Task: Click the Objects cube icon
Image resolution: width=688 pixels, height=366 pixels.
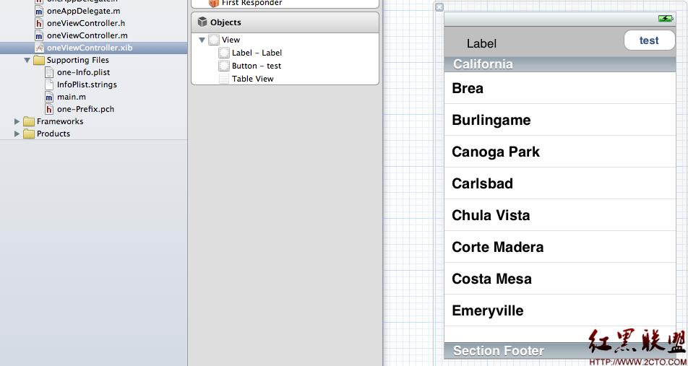Action: (x=202, y=22)
